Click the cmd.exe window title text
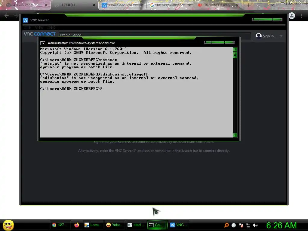308x231 pixels. [x=81, y=43]
